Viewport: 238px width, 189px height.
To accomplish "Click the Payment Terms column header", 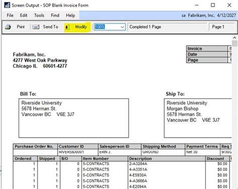I will 202,146.
